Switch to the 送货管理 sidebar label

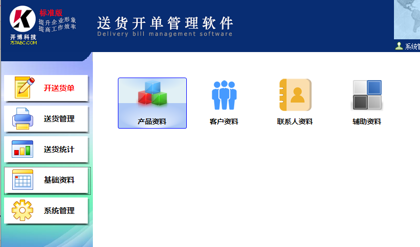coord(59,119)
